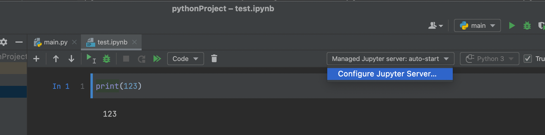Restart the Jupyter kernel
545x135 pixels.
pyautogui.click(x=142, y=59)
